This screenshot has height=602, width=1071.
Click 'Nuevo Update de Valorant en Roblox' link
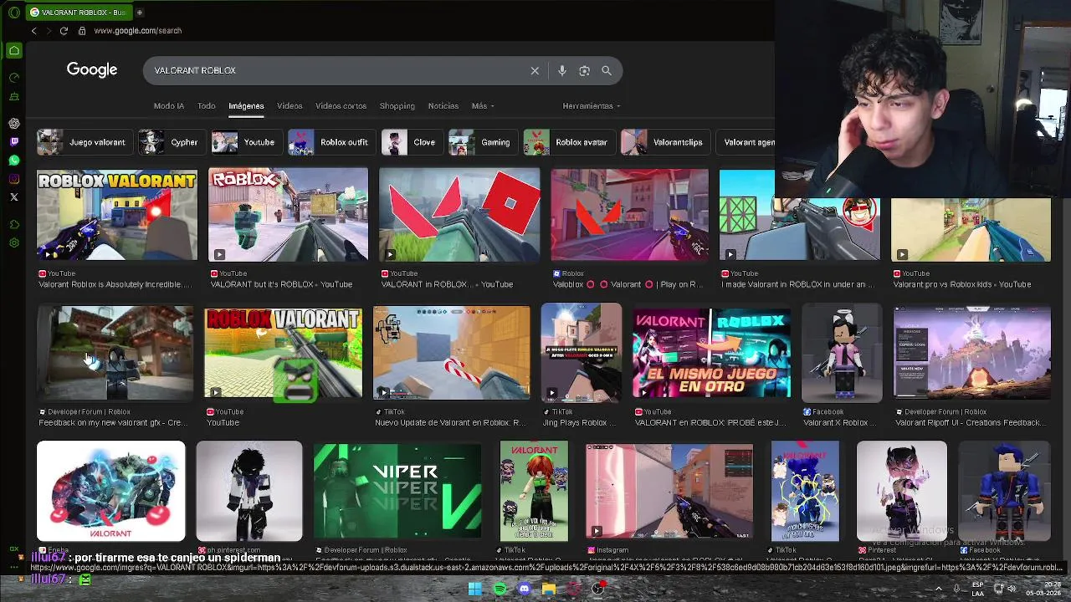point(450,423)
